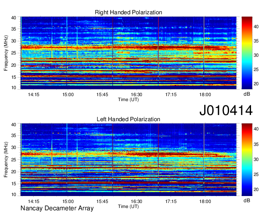The height and width of the screenshot is (213, 263).
Task: Click the 40 dB label on upper colorbar
Action: [256, 27]
